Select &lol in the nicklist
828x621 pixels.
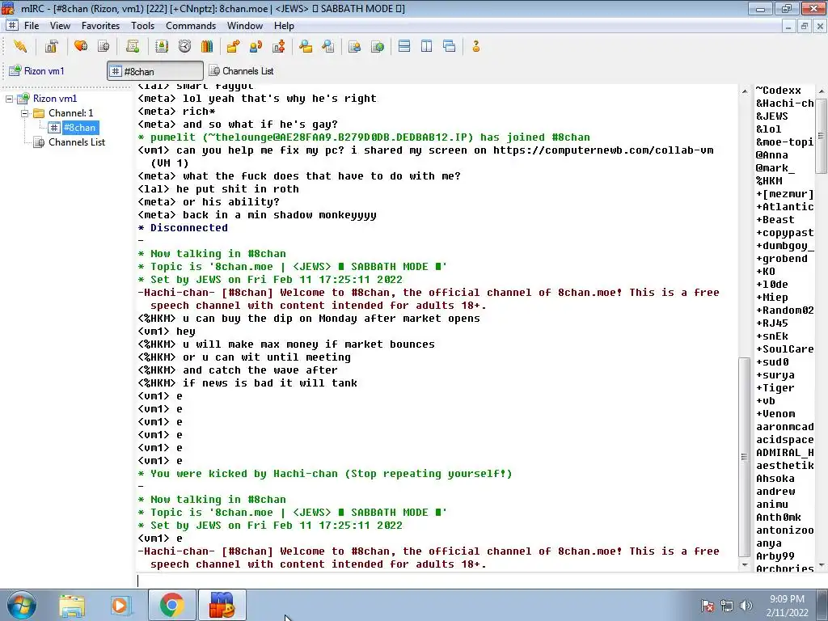[x=768, y=129]
